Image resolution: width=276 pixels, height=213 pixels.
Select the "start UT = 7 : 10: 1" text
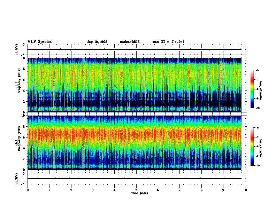pyautogui.click(x=168, y=42)
